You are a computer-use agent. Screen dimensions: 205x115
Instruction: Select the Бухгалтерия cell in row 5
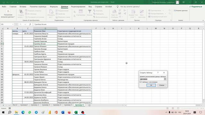tap(74, 41)
